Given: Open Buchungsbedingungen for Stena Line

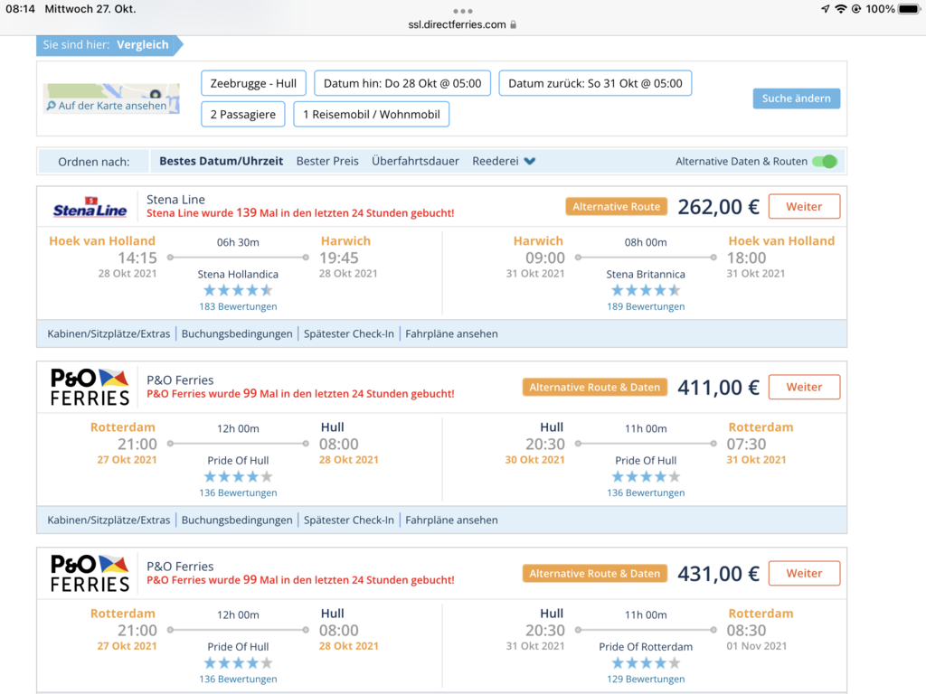Looking at the screenshot, I should [237, 334].
